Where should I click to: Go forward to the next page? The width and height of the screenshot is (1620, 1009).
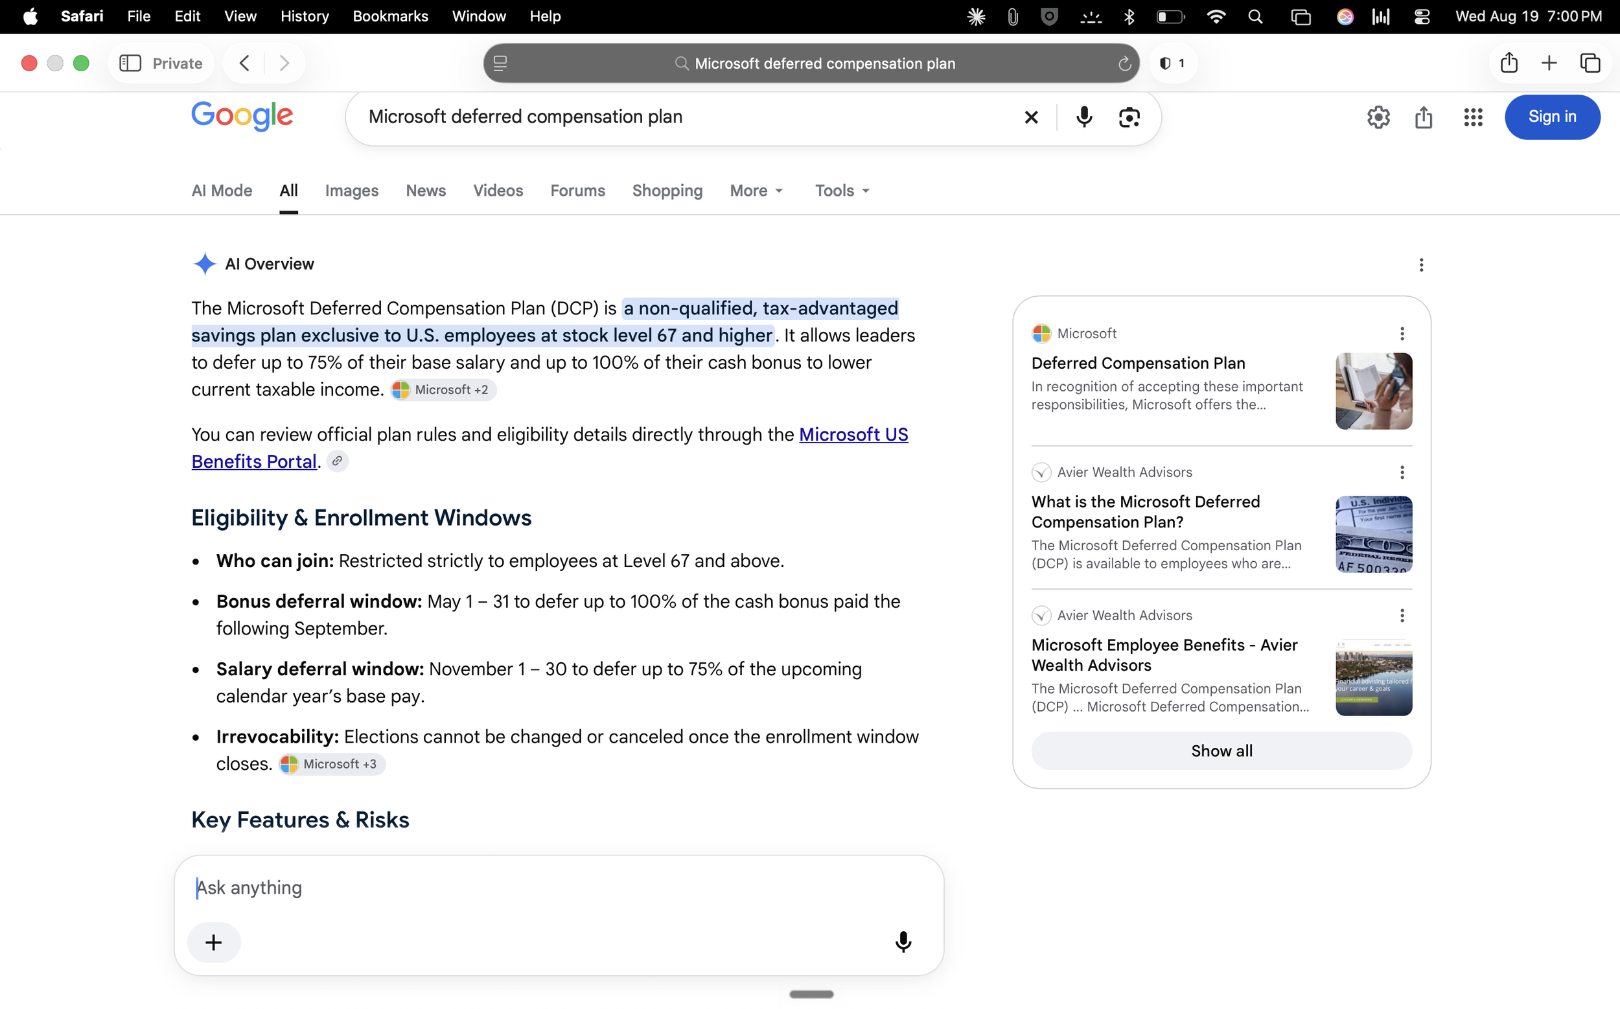coord(285,64)
